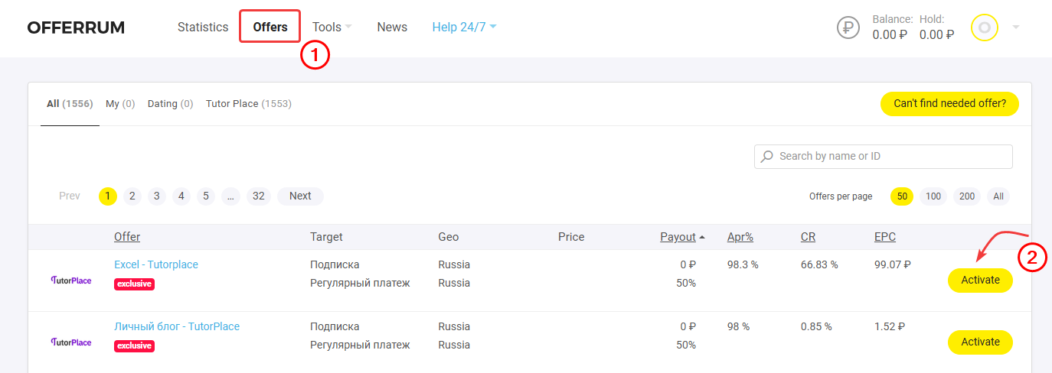Select the All (1556) tab
Viewport: 1052px width, 373px height.
tap(70, 104)
